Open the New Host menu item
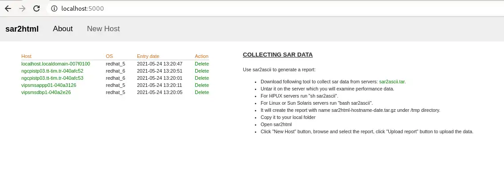This screenshot has width=504, height=176. (103, 29)
